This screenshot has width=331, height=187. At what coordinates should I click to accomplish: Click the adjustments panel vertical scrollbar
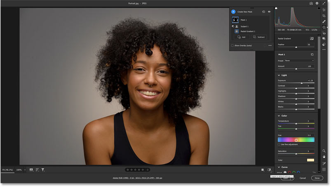[319, 73]
